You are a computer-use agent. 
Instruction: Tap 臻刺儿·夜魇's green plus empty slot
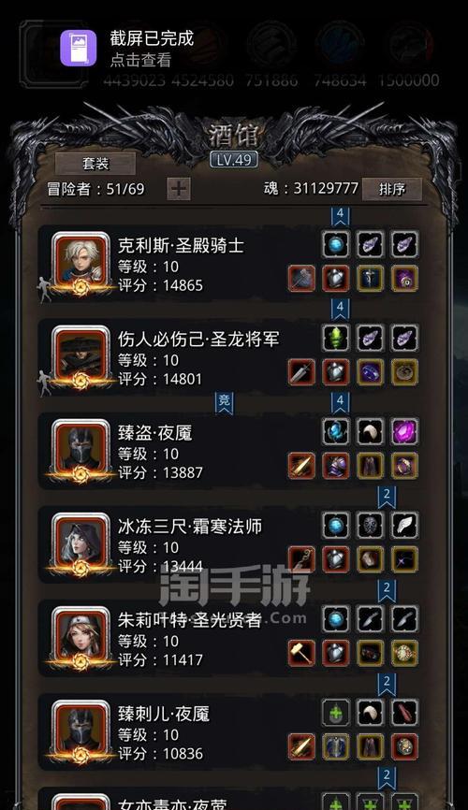[336, 713]
